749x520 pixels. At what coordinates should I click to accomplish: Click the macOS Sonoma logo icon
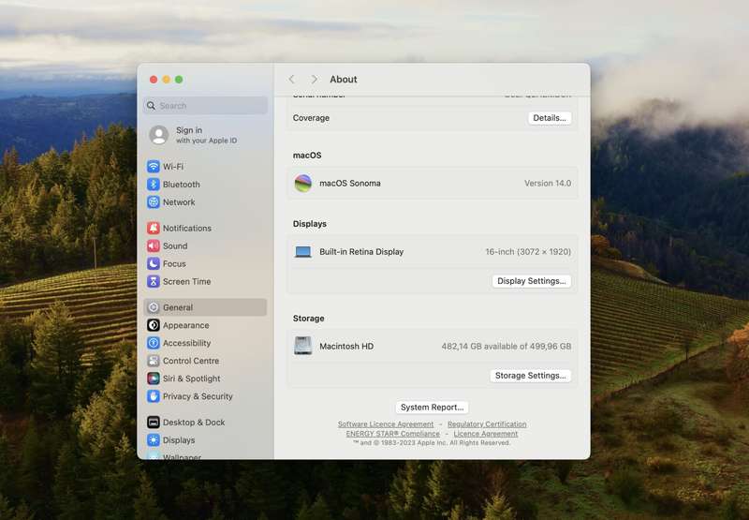point(302,183)
